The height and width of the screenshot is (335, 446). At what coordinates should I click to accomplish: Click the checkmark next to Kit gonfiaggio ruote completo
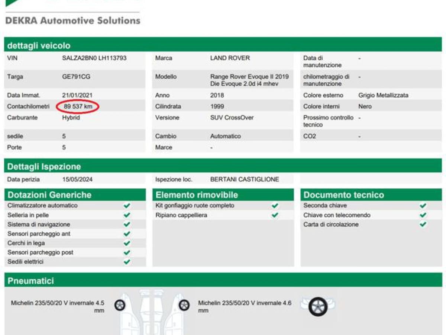click(275, 205)
